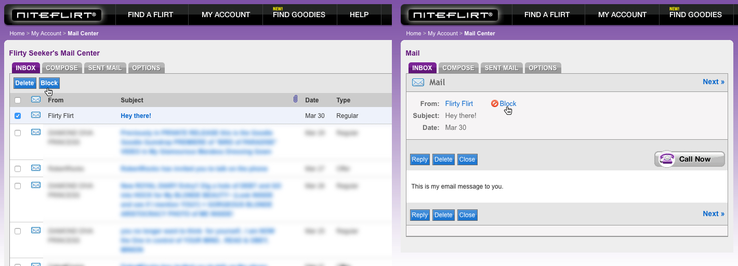The width and height of the screenshot is (738, 266).
Task: Click the purple phone icon on Call Now
Action: 666,159
